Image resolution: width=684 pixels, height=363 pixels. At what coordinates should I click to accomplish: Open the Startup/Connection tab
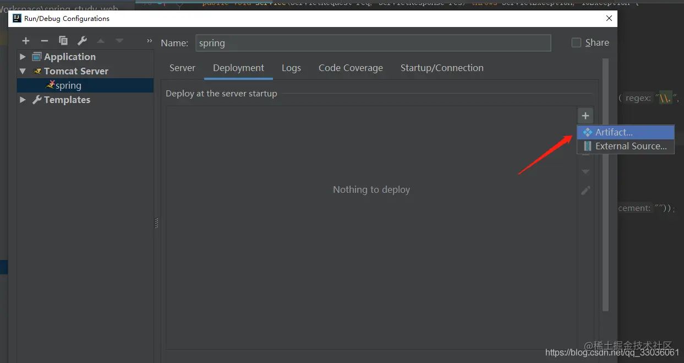pos(442,68)
